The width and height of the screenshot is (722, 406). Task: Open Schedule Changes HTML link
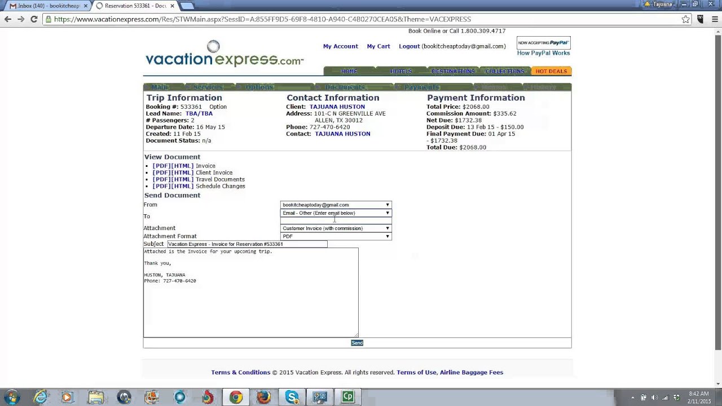(x=183, y=186)
